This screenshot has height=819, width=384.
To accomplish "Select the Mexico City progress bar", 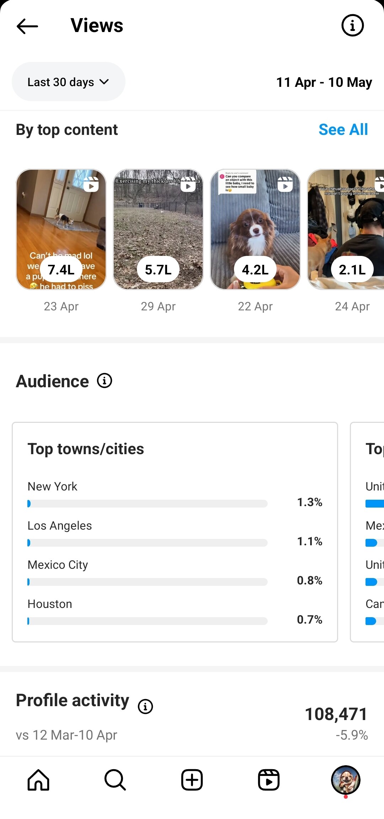I will (x=148, y=582).
